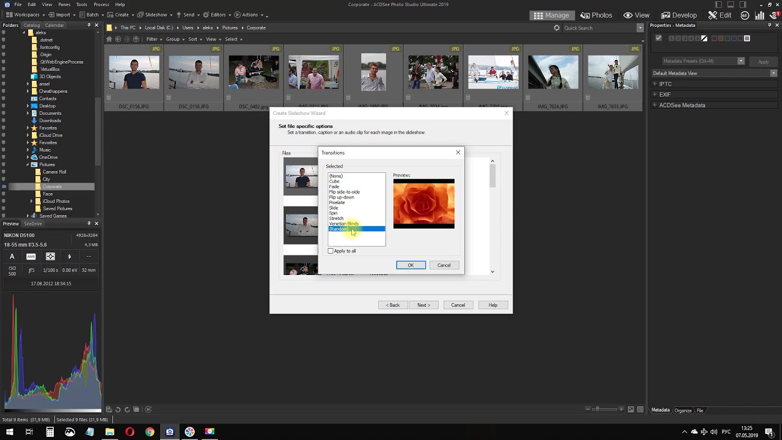The height and width of the screenshot is (440, 782).
Task: Select the Venetian Blinds transition
Action: tap(344, 224)
